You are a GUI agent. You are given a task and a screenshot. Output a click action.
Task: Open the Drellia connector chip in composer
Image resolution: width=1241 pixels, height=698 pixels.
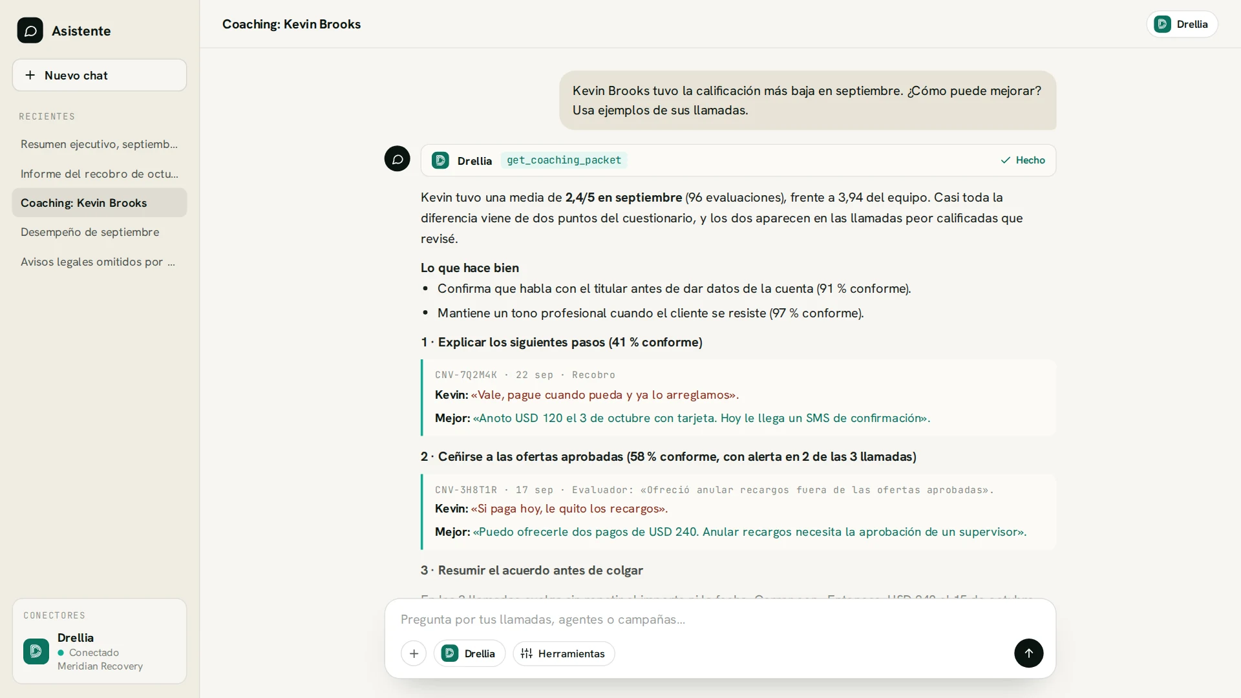(469, 653)
